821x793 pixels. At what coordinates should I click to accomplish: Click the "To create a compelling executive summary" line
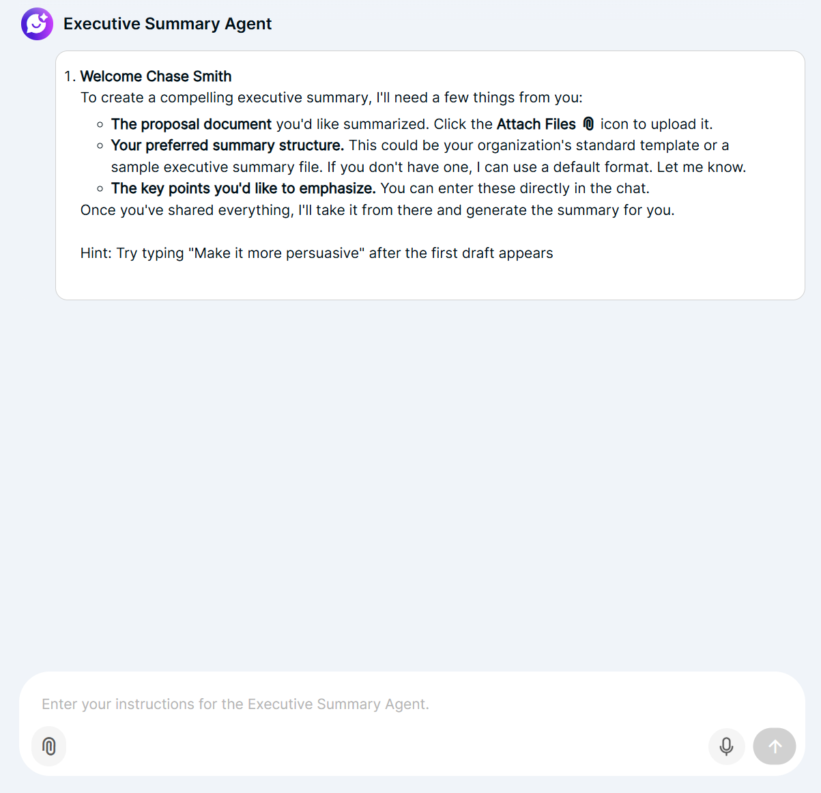[x=332, y=98]
